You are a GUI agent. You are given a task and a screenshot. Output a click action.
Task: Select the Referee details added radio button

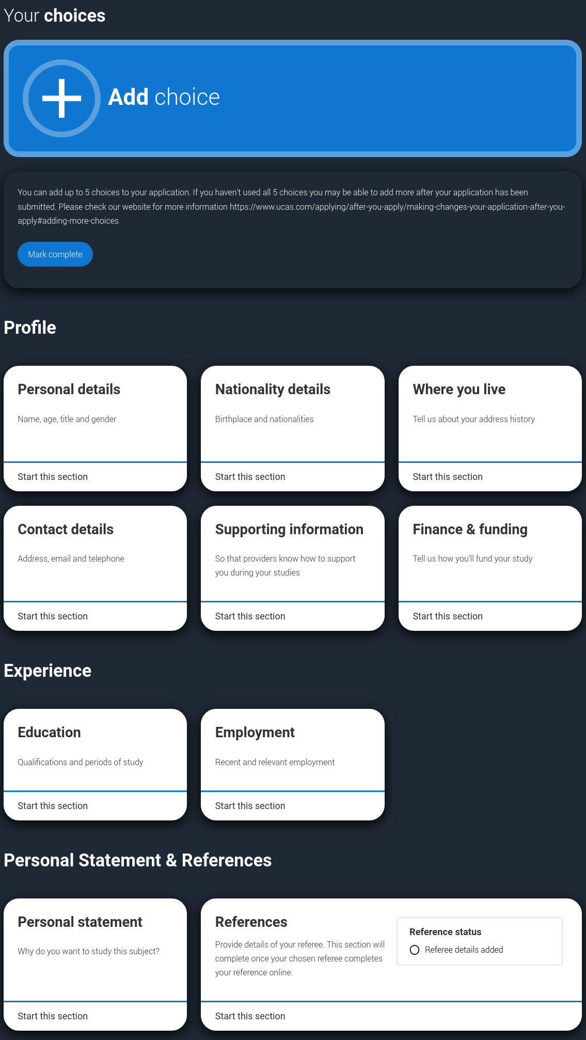[415, 950]
